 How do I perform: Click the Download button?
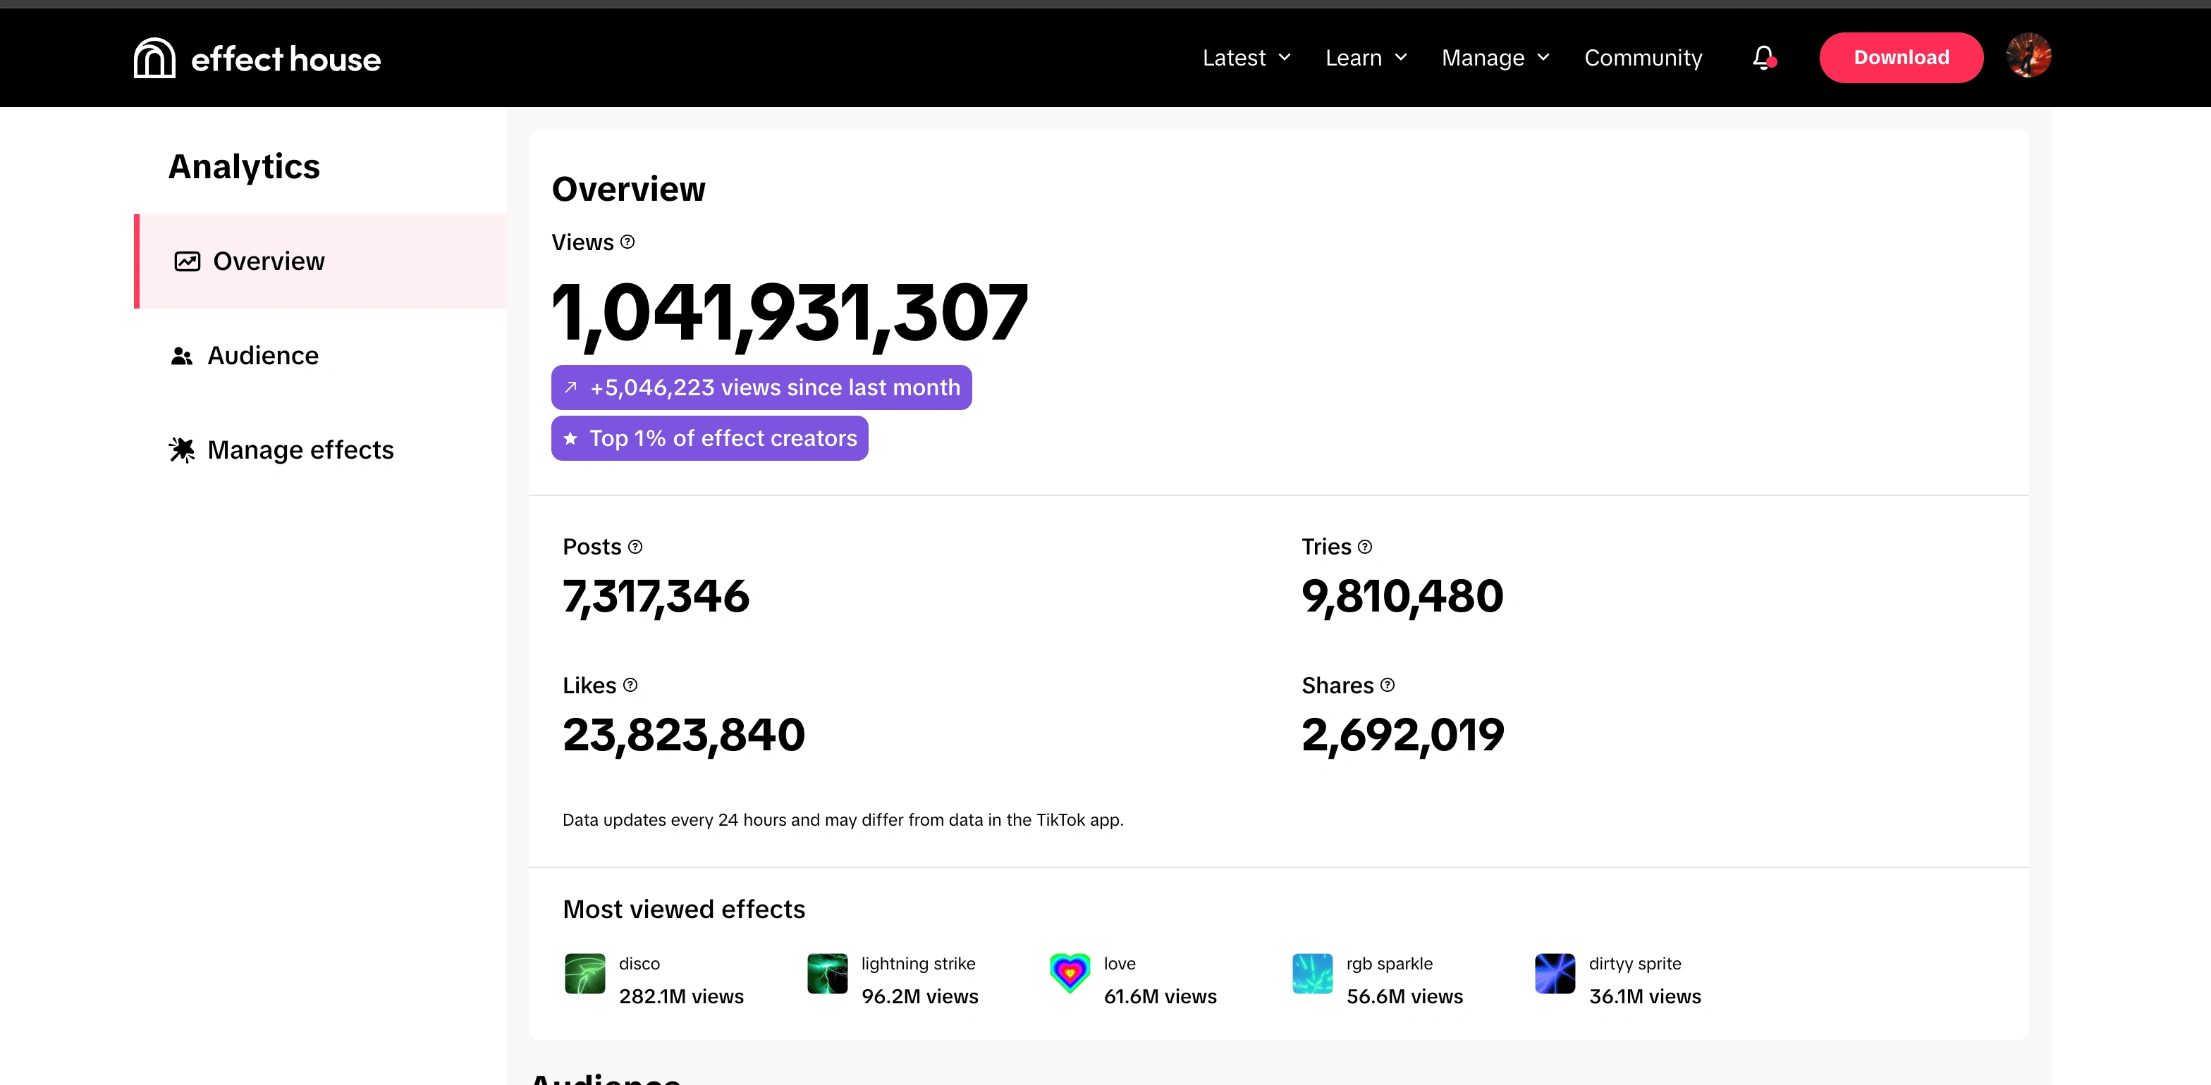pos(1901,58)
